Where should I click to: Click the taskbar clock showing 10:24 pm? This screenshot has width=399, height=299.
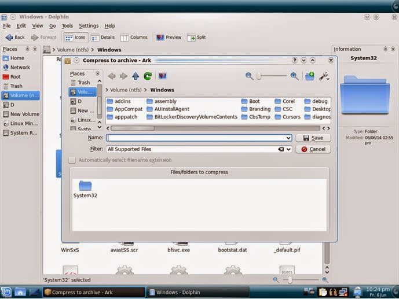point(378,292)
